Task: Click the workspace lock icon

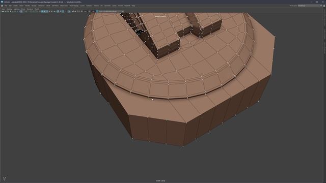Action: 324,6
